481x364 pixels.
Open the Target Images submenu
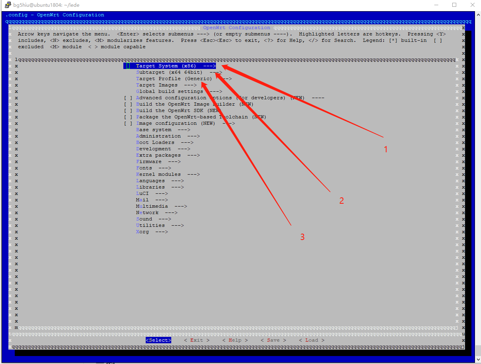tap(166, 85)
